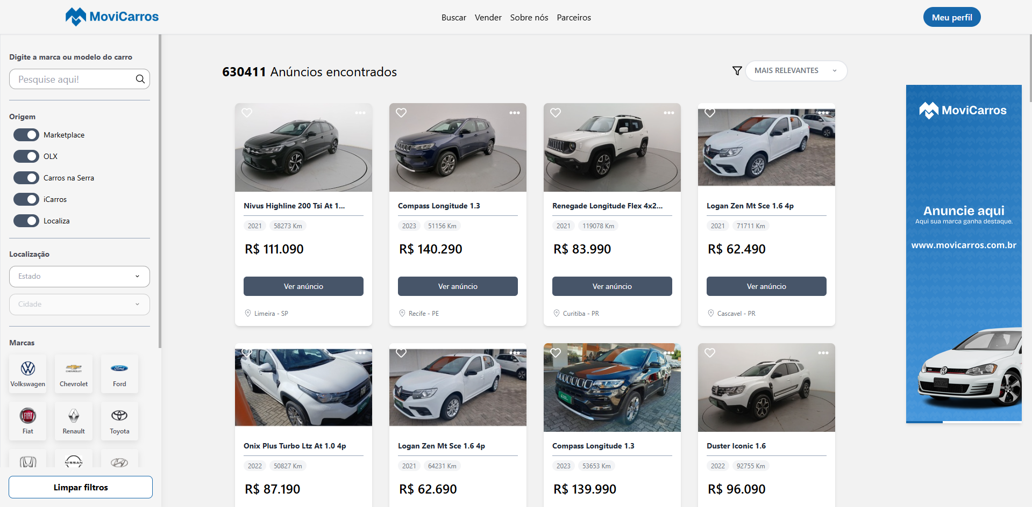
Task: Click the Recife - PE location text
Action: point(424,314)
